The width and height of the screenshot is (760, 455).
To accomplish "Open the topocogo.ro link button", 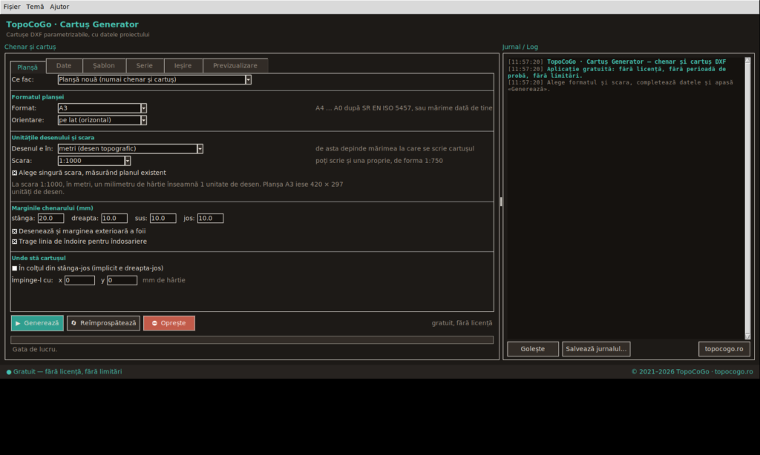I will (x=724, y=349).
